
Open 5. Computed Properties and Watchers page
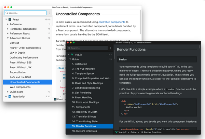90,78
